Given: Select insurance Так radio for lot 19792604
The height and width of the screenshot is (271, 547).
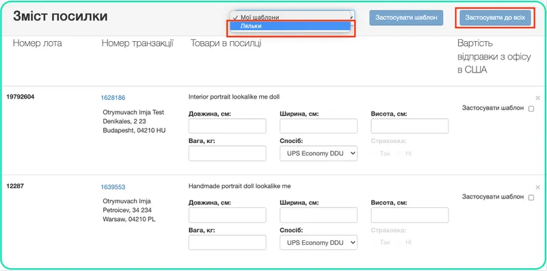Looking at the screenshot, I should (x=375, y=153).
